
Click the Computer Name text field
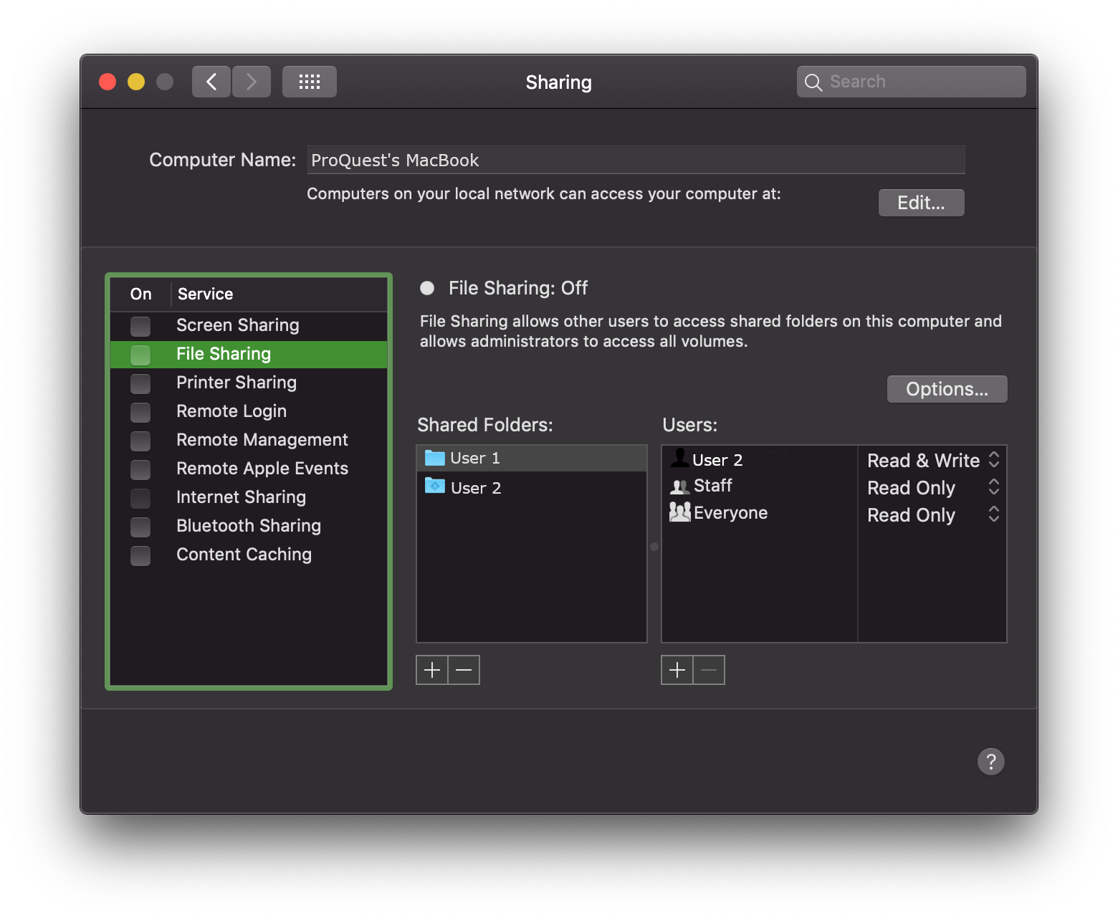click(636, 160)
